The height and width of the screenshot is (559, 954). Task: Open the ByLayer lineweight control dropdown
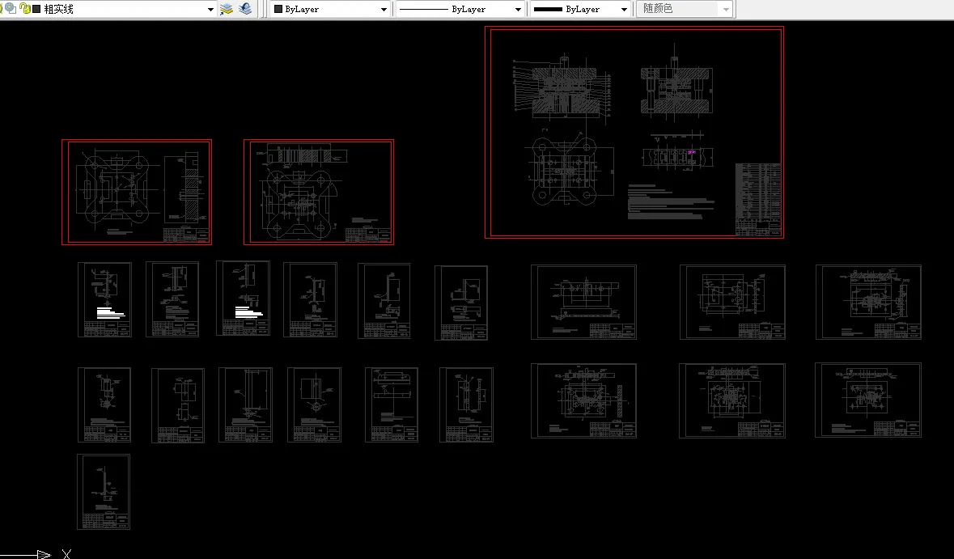[x=624, y=9]
